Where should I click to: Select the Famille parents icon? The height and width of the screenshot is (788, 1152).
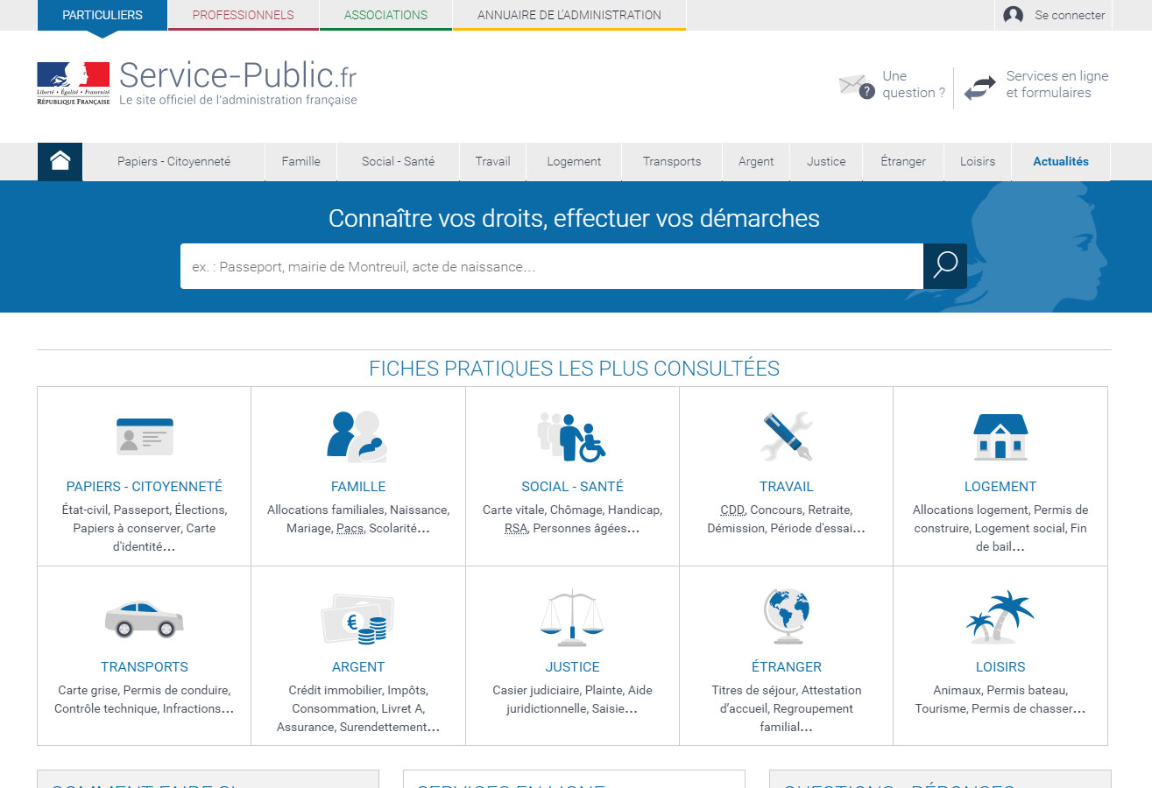(x=357, y=436)
